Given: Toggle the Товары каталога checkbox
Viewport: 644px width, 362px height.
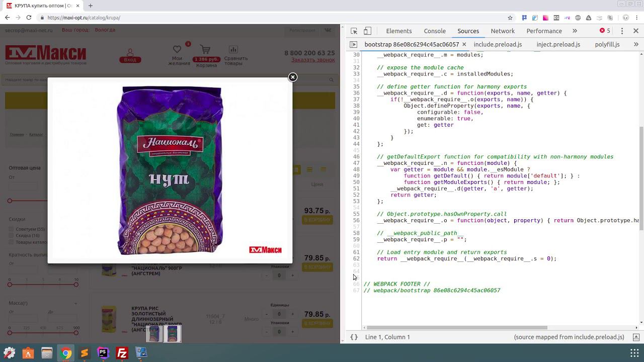Looking at the screenshot, I should click(11, 242).
